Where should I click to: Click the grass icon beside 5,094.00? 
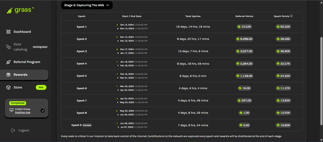pos(238,64)
